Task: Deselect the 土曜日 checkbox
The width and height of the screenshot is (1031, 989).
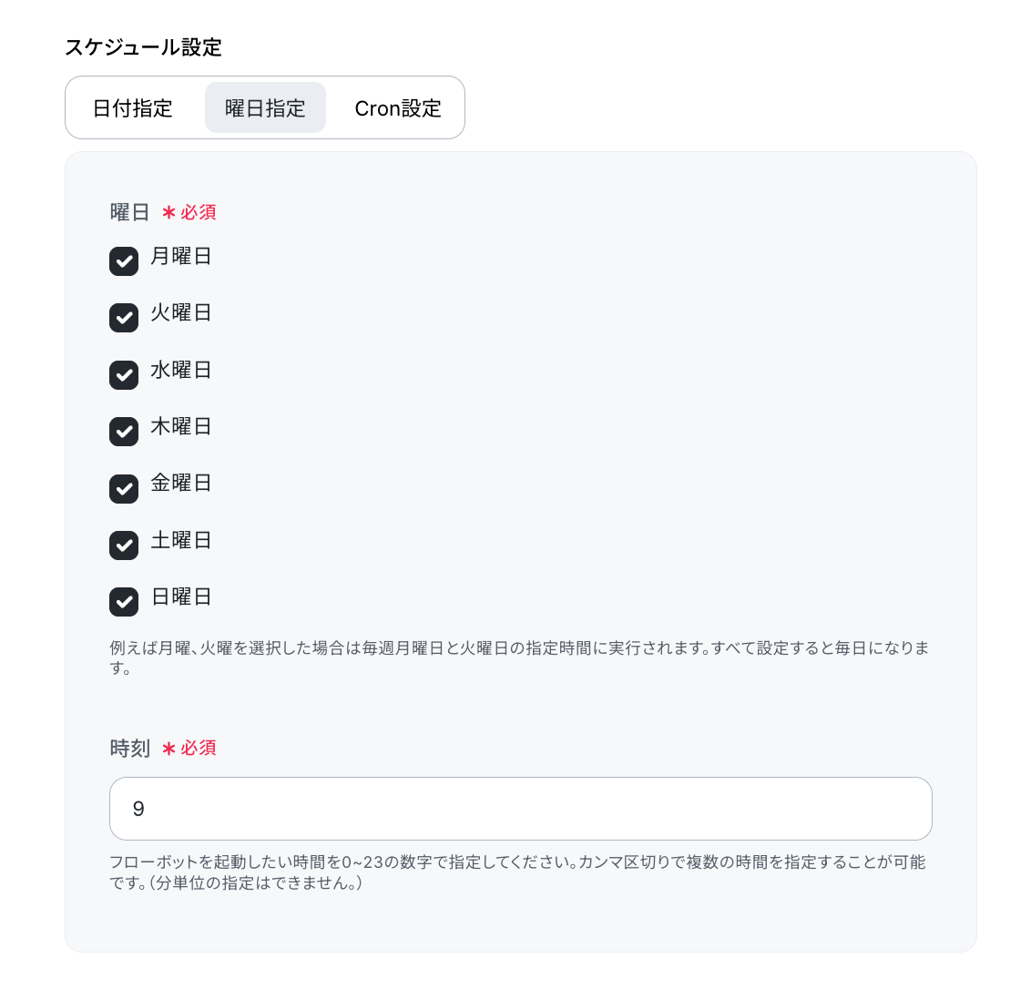Action: coord(124,545)
